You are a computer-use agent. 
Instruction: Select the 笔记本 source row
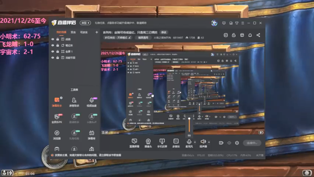[74, 45]
